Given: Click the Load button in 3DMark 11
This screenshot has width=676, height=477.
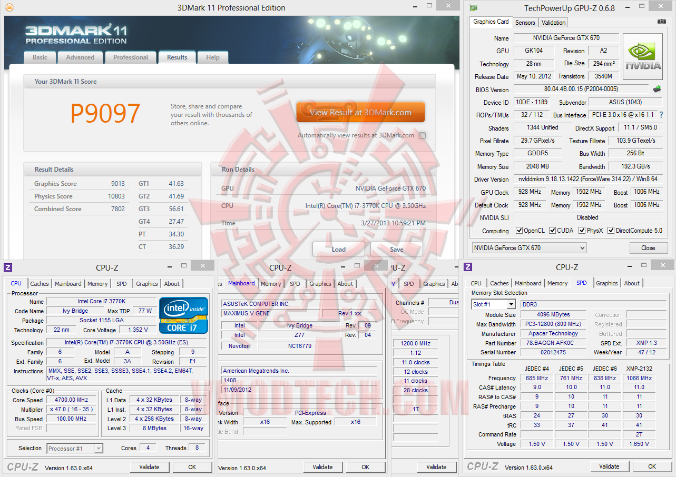Looking at the screenshot, I should (339, 249).
